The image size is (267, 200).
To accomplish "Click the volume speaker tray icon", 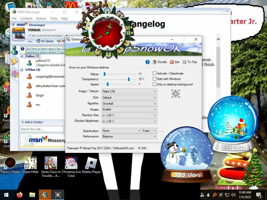I will point(233,195).
